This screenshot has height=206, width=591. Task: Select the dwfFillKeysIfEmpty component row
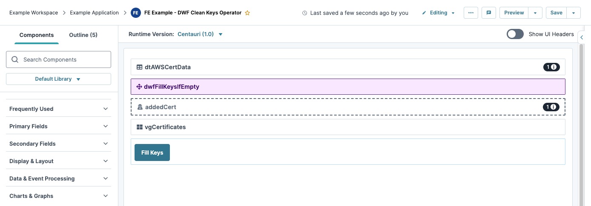348,87
